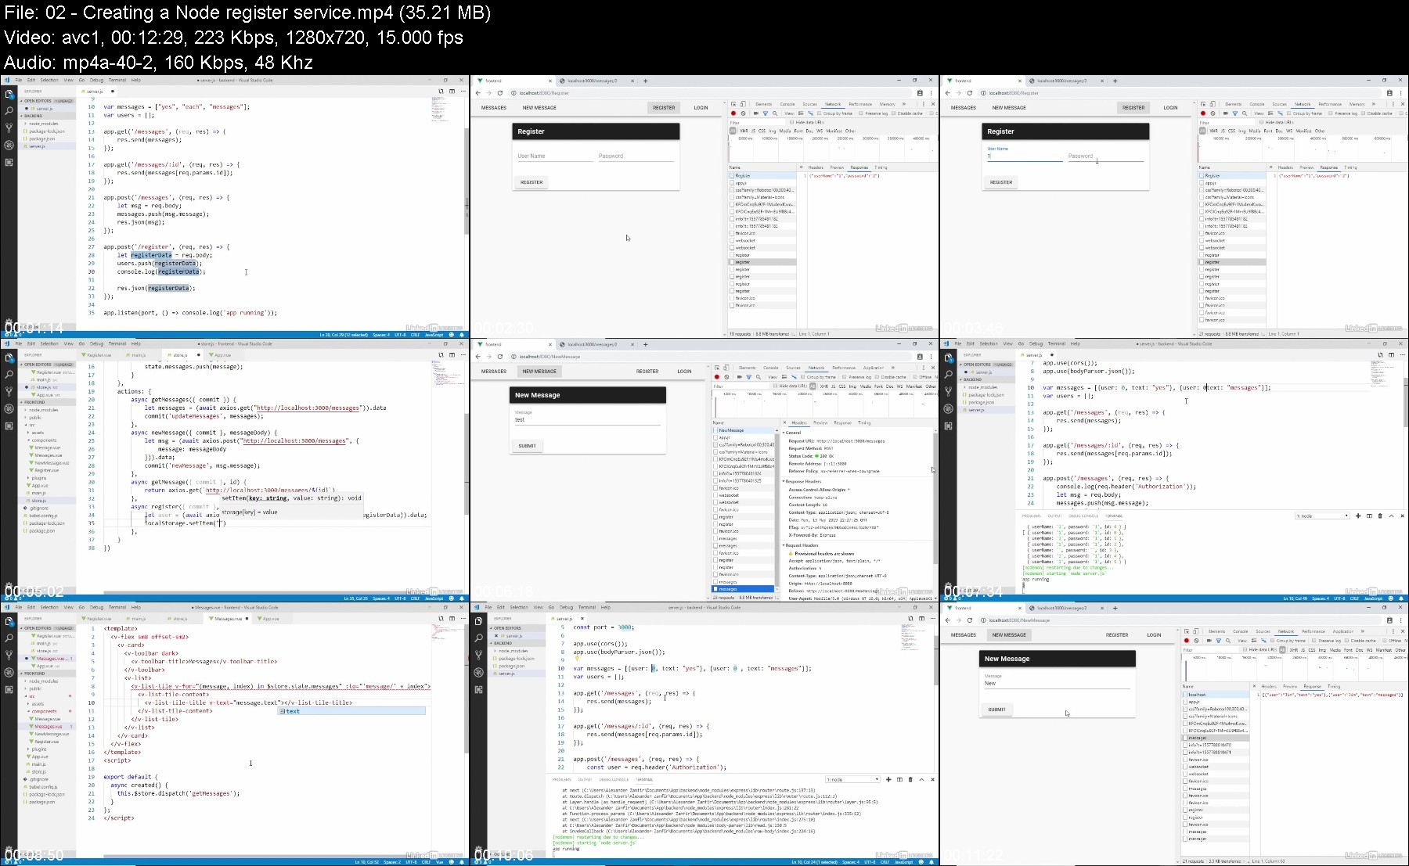Expand more DevTools tabs chevron in 00:02:30 frame

904,104
